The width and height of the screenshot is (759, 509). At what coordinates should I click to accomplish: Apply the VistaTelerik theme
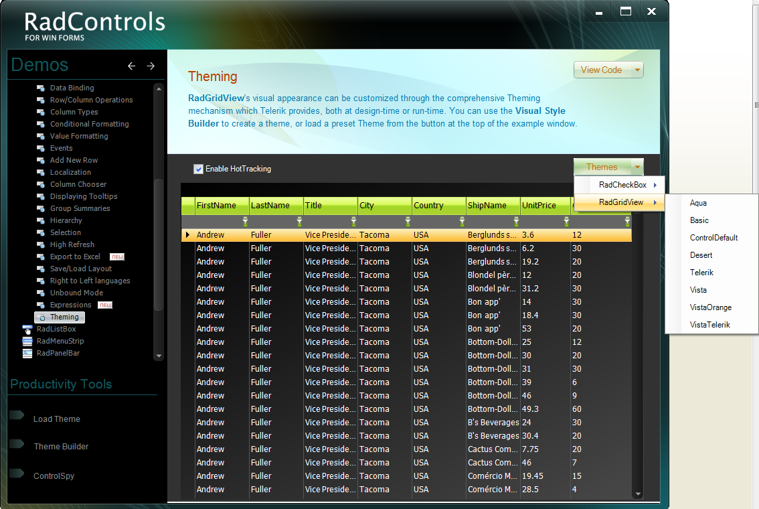(x=709, y=325)
